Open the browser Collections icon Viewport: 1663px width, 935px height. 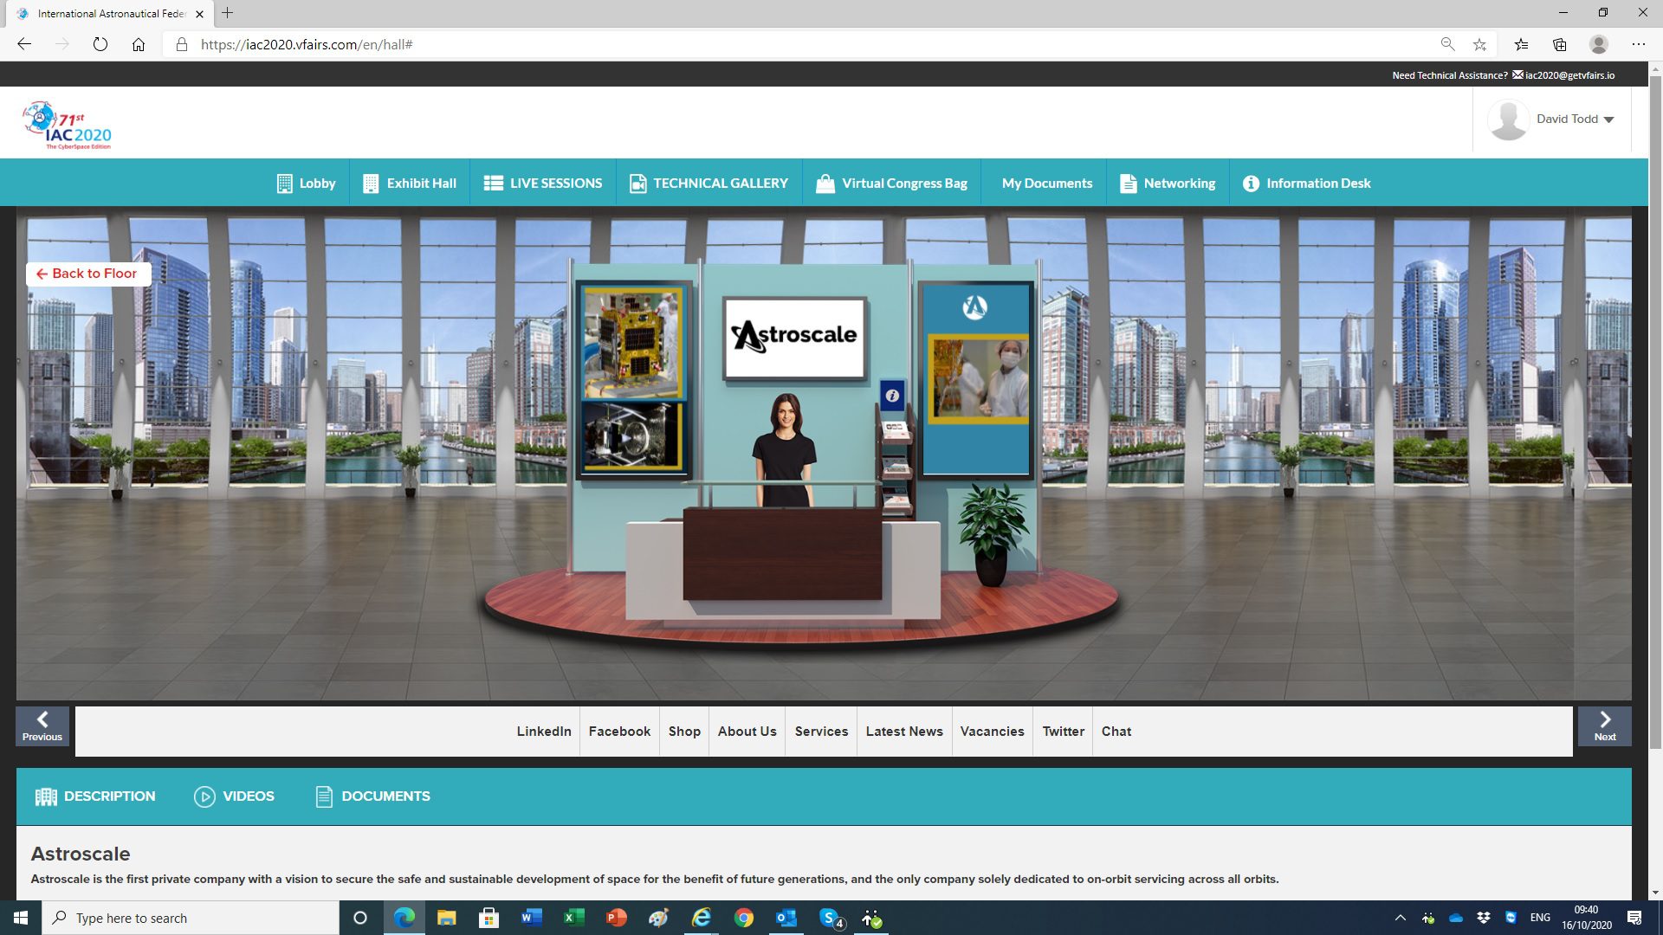click(1560, 44)
